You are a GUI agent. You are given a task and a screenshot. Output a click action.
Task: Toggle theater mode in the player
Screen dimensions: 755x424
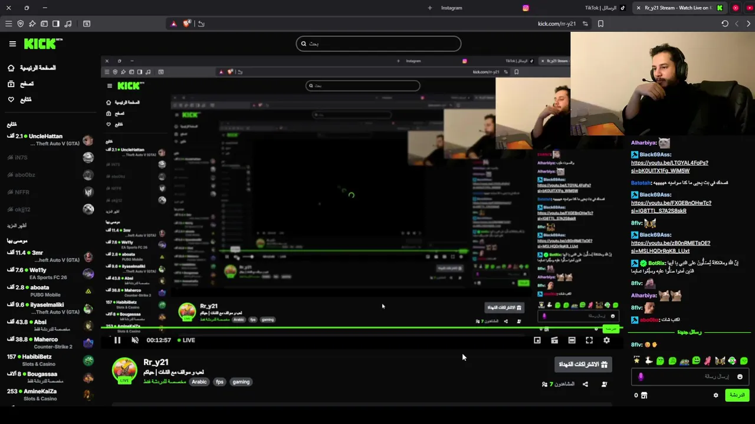tap(572, 340)
